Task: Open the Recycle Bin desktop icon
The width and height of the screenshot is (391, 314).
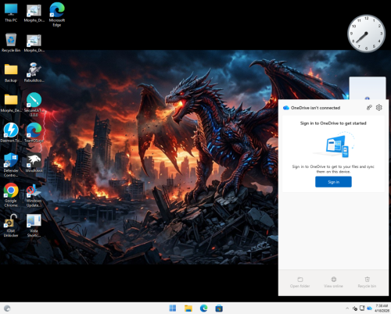Action: point(11,42)
